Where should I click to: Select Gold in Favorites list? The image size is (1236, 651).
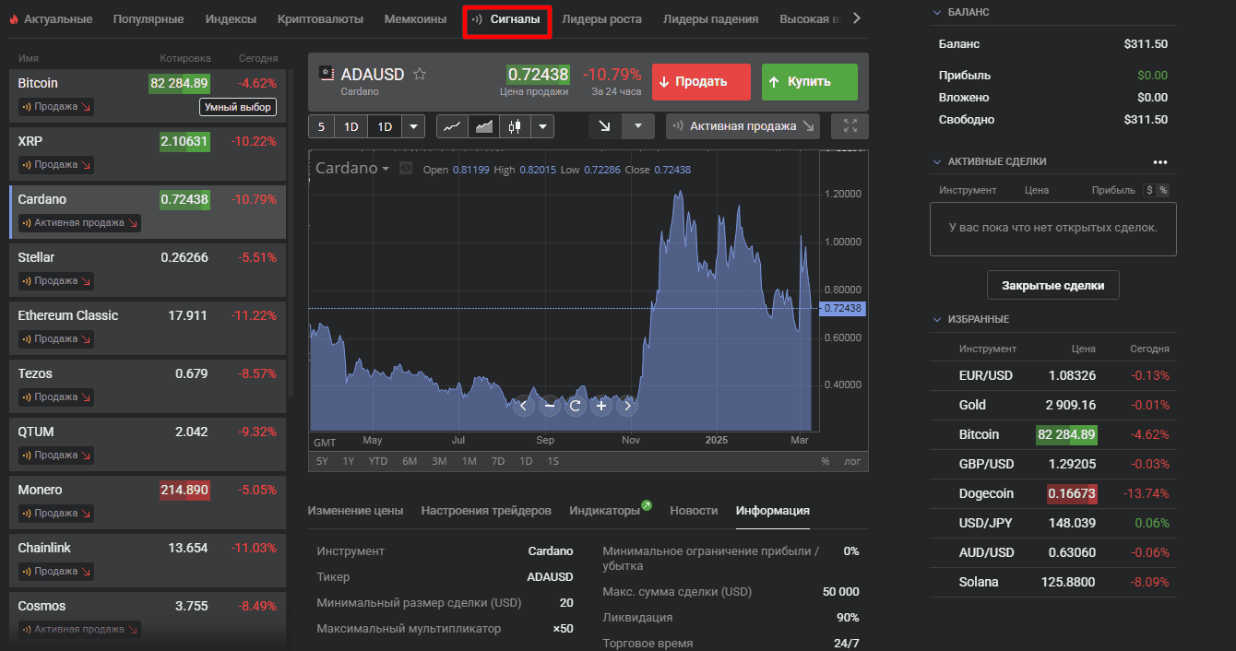click(1053, 405)
